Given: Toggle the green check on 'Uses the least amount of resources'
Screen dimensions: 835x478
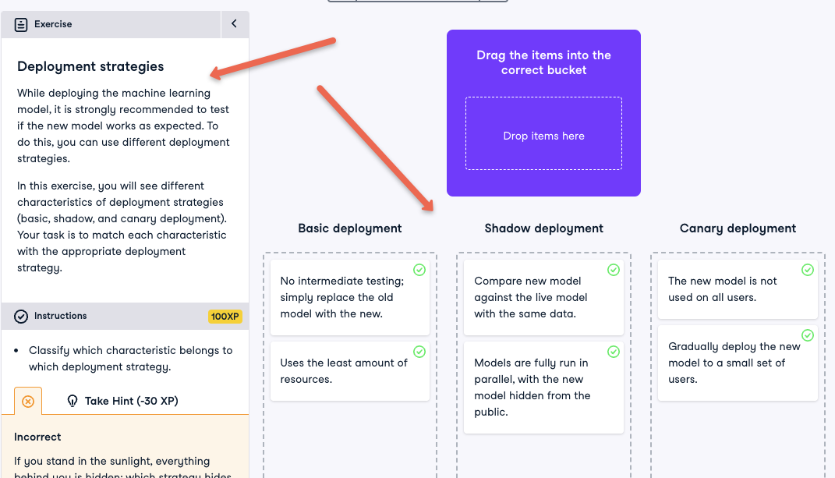Looking at the screenshot, I should pyautogui.click(x=419, y=352).
